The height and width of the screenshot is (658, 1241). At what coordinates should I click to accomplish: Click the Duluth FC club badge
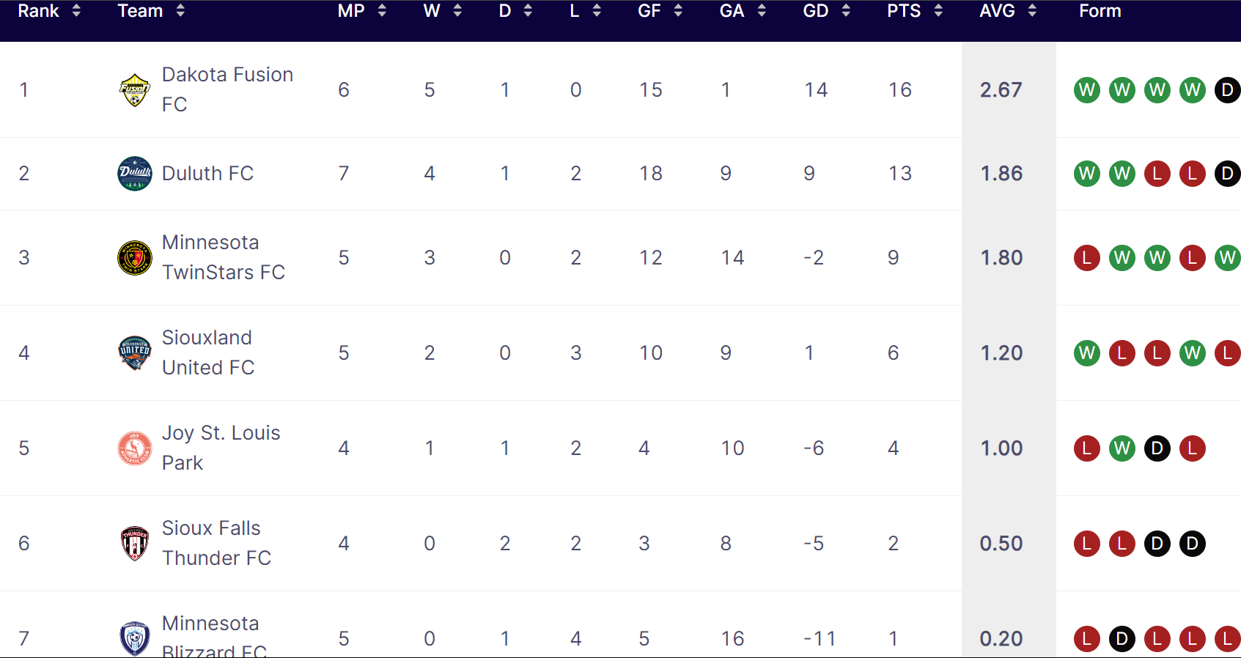[134, 174]
